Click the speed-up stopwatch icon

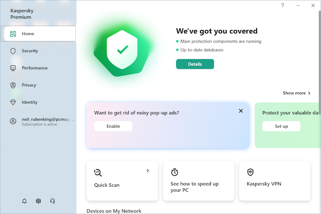174,172
